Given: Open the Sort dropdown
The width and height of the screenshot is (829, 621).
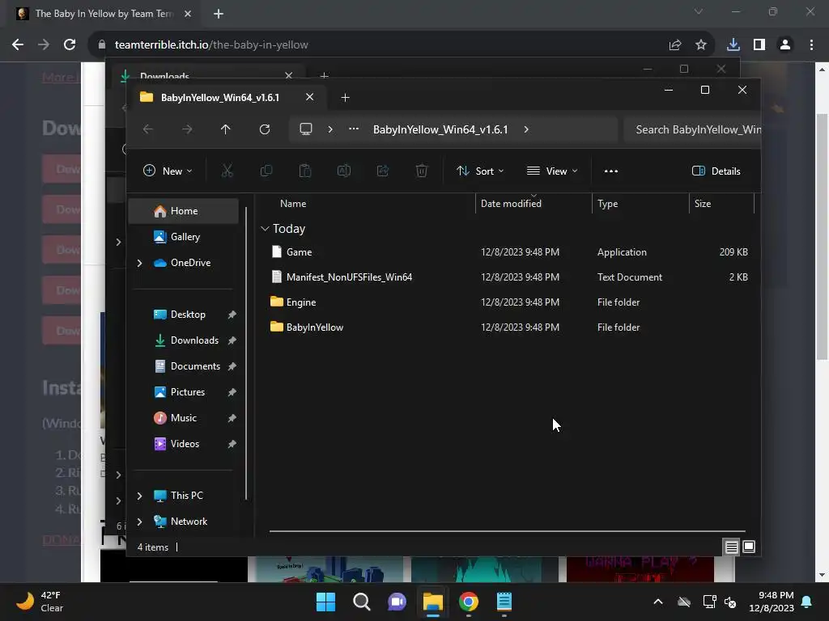Looking at the screenshot, I should click(480, 171).
